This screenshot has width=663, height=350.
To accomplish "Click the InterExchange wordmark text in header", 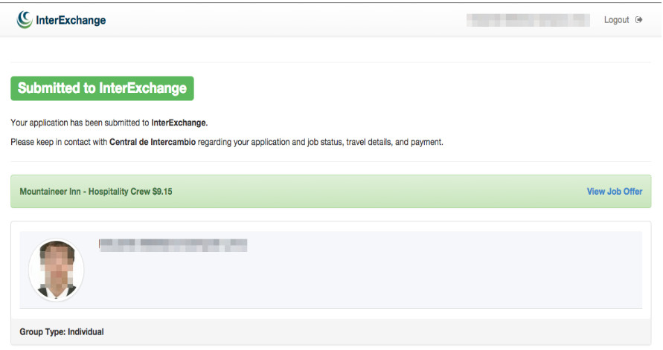I will (71, 20).
